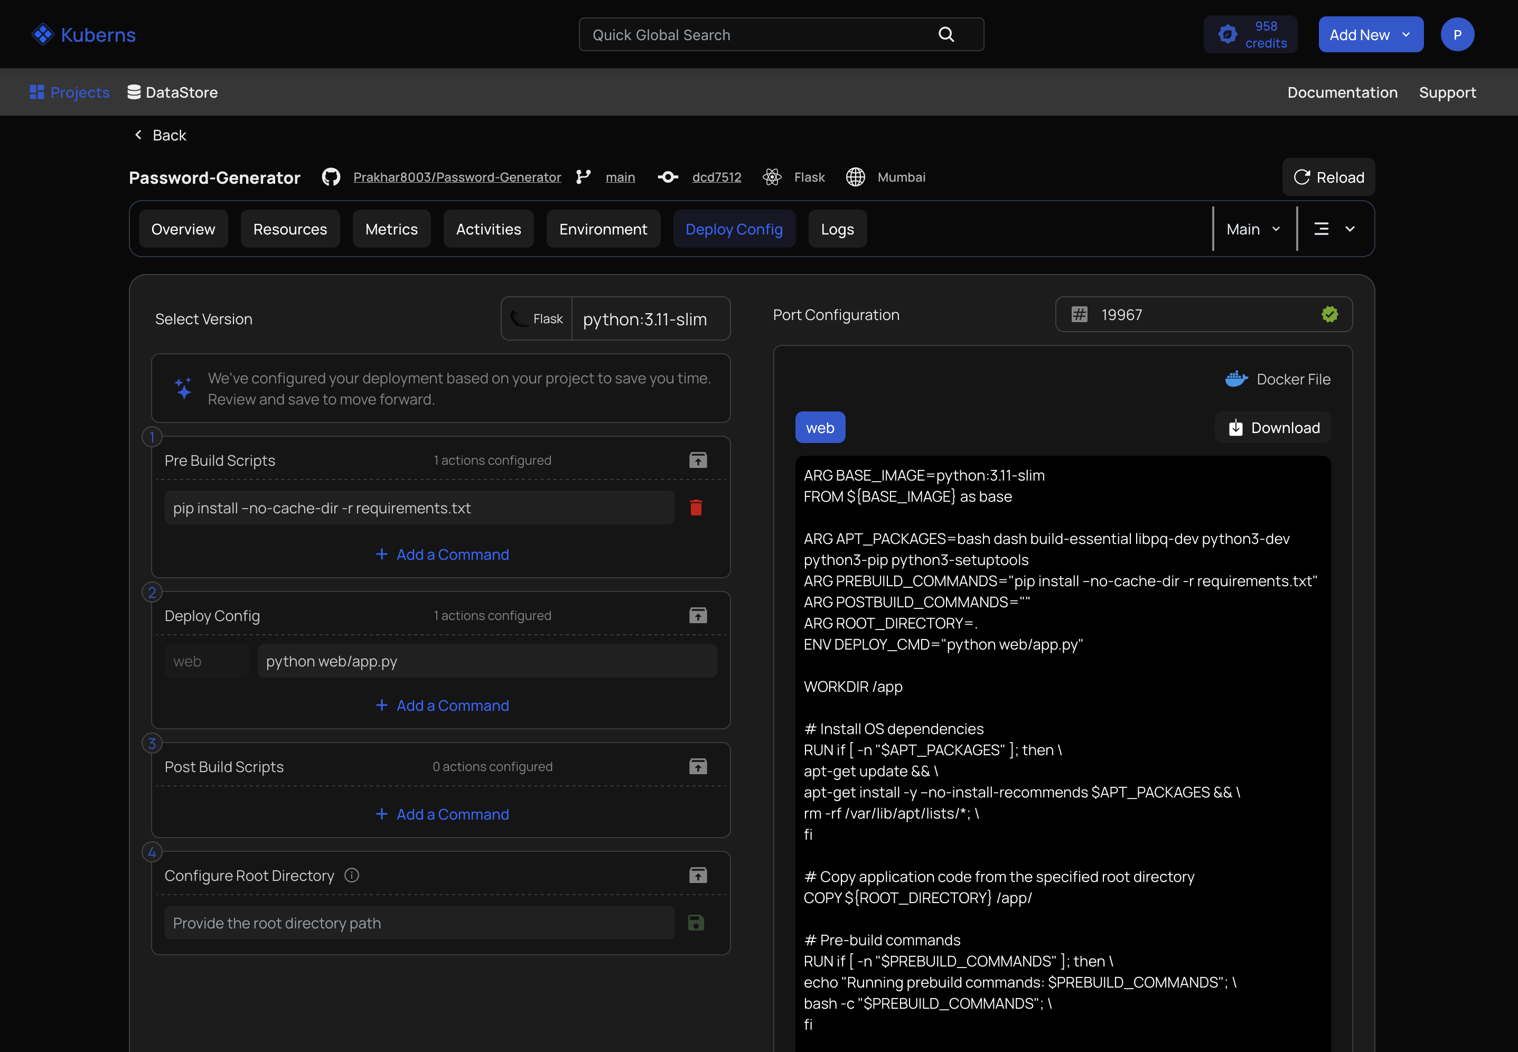The image size is (1518, 1052).
Task: Go to the Environment tab
Action: tap(603, 229)
